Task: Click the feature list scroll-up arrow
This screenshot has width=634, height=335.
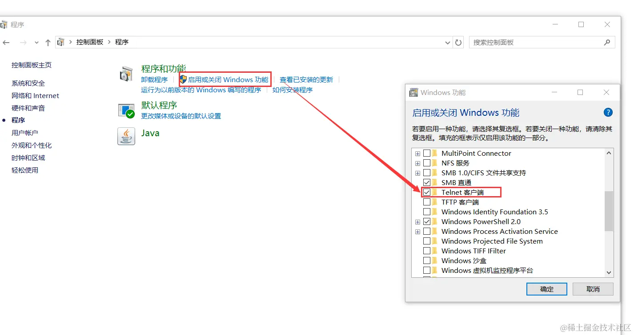Action: click(609, 153)
